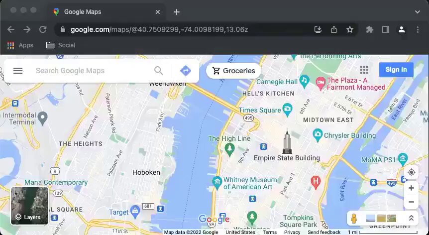Screen dimensions: 429x235
Task: Click the Hoboken label
Action: pyautogui.click(x=146, y=172)
